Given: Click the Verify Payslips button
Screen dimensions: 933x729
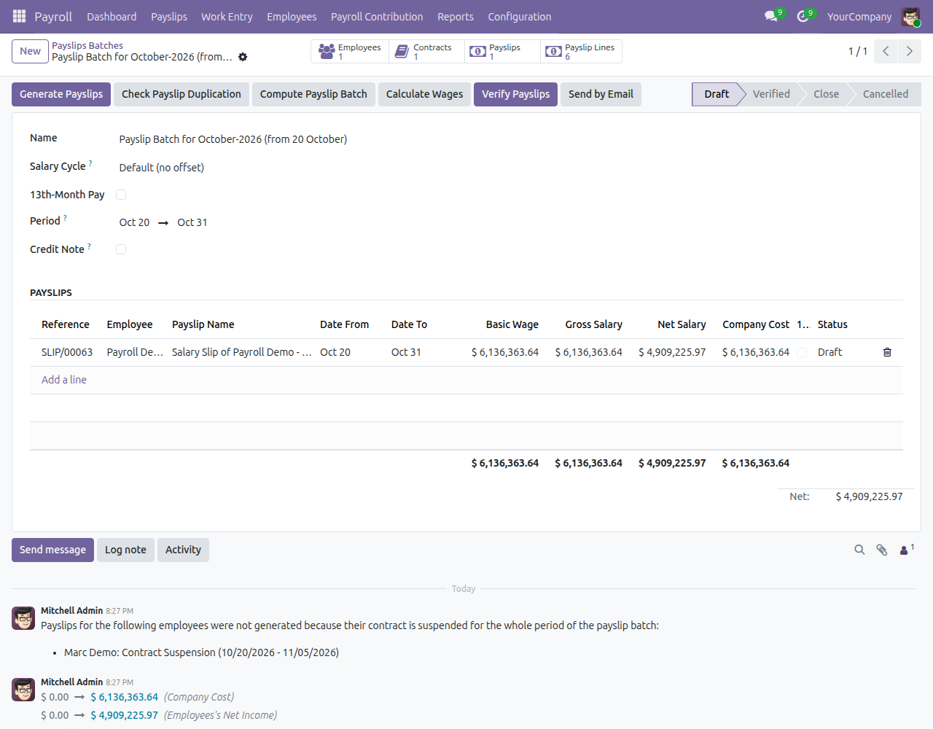Looking at the screenshot, I should pyautogui.click(x=515, y=94).
